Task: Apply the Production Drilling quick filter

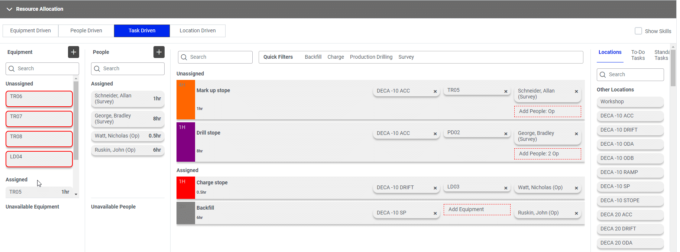Action: (x=371, y=57)
